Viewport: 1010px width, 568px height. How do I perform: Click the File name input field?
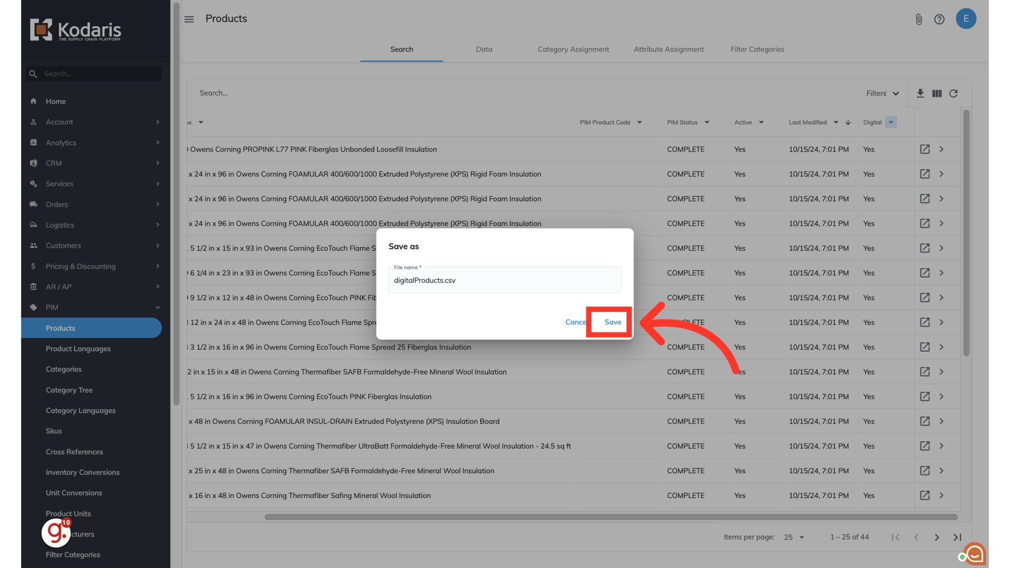(x=504, y=280)
